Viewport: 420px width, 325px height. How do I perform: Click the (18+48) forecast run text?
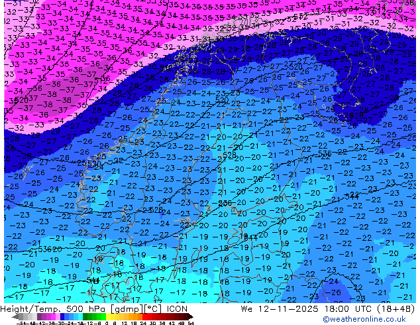click(x=395, y=309)
